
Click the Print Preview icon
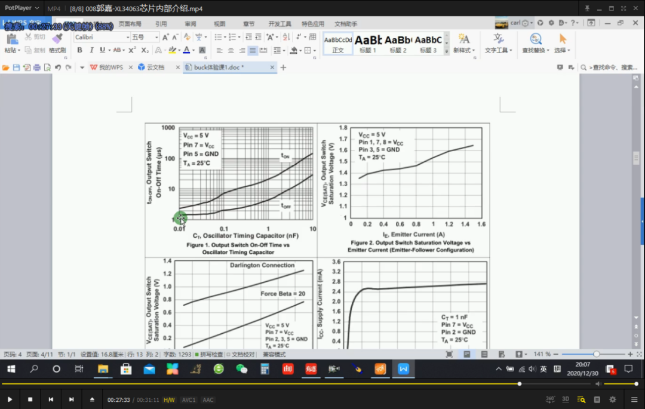(x=47, y=67)
